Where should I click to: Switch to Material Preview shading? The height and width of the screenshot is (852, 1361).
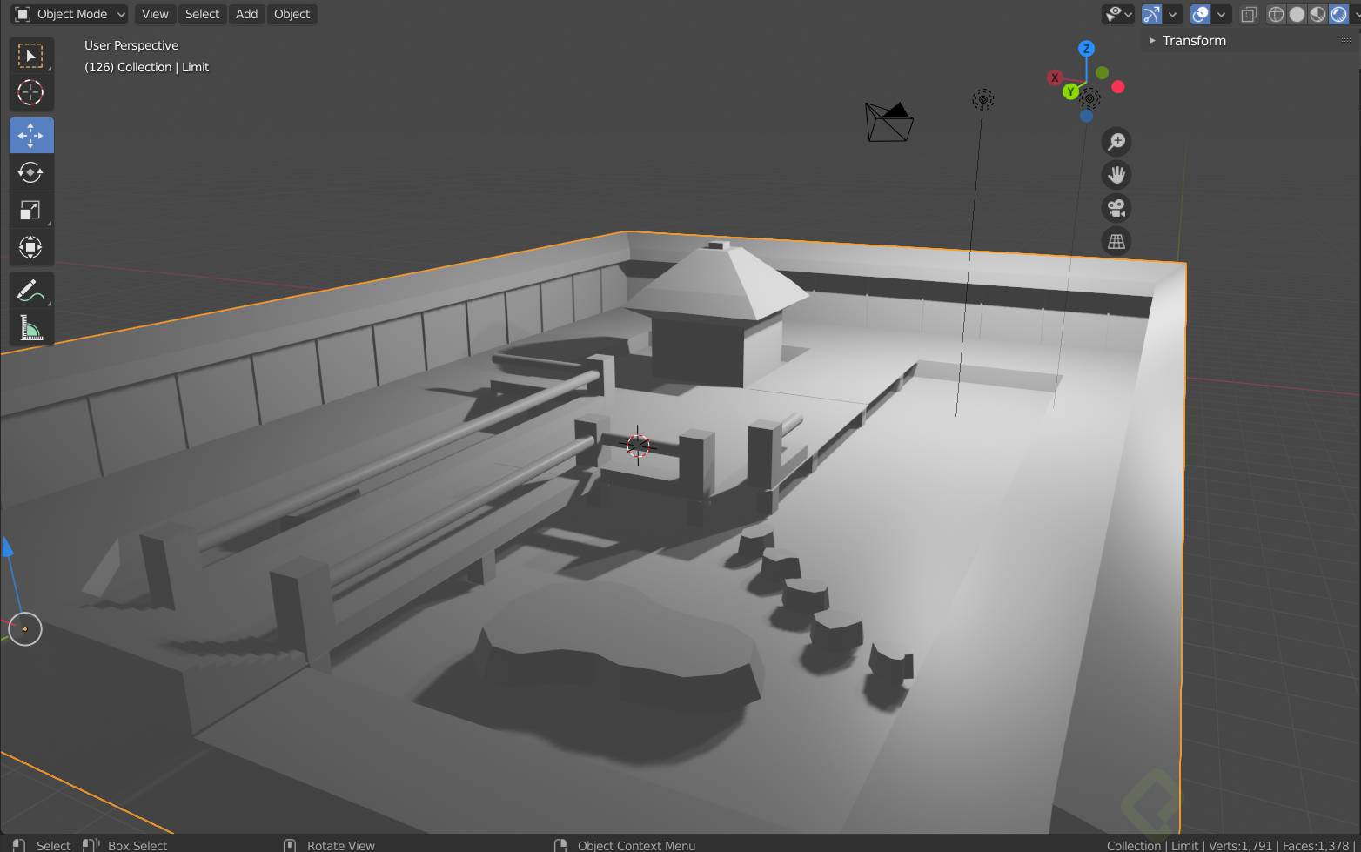1318,14
